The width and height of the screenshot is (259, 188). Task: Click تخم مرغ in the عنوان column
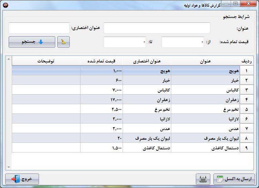pos(205,109)
